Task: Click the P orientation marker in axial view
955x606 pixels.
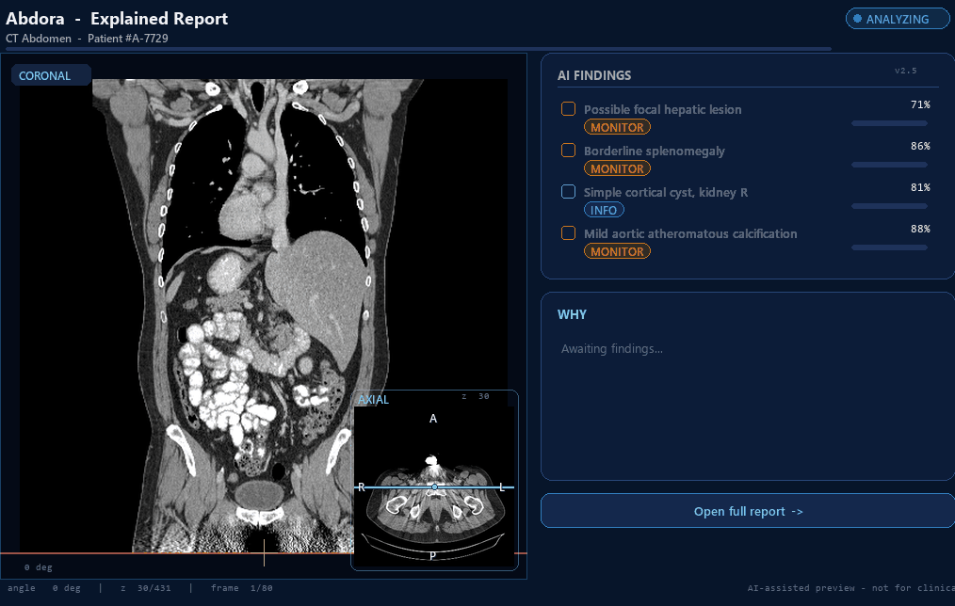Action: pyautogui.click(x=432, y=555)
